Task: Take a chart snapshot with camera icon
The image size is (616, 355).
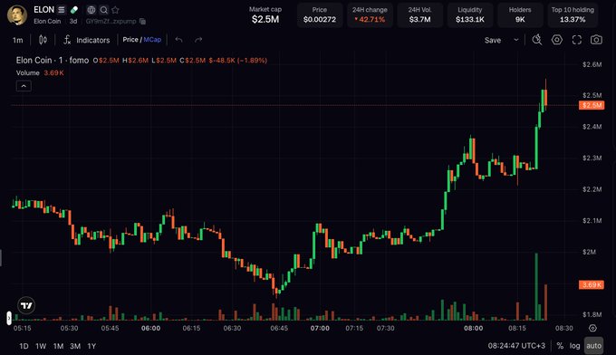Action: (x=596, y=40)
